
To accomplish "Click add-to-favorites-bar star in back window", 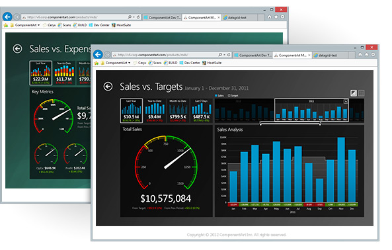I will tap(6, 25).
